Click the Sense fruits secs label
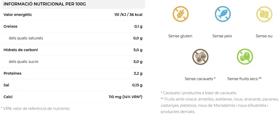The image size is (279, 125). point(244,79)
